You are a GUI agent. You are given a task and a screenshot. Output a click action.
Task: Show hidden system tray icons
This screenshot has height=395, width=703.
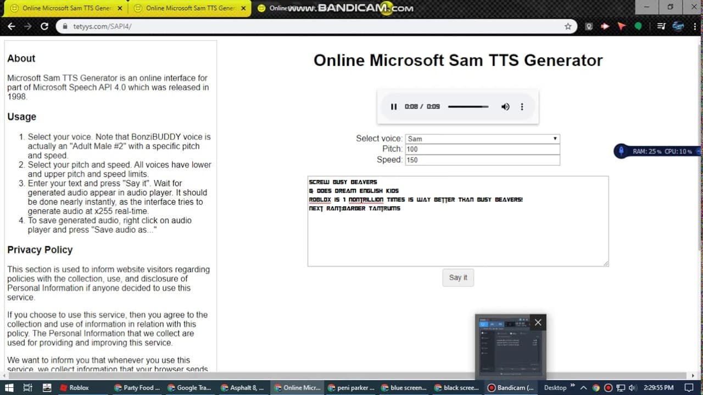[583, 387]
